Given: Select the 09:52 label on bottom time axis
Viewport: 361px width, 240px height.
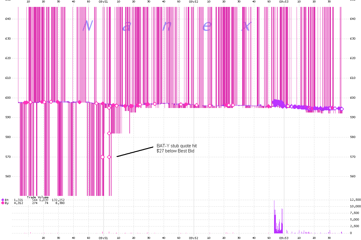Looking at the screenshot, I should (x=193, y=238).
